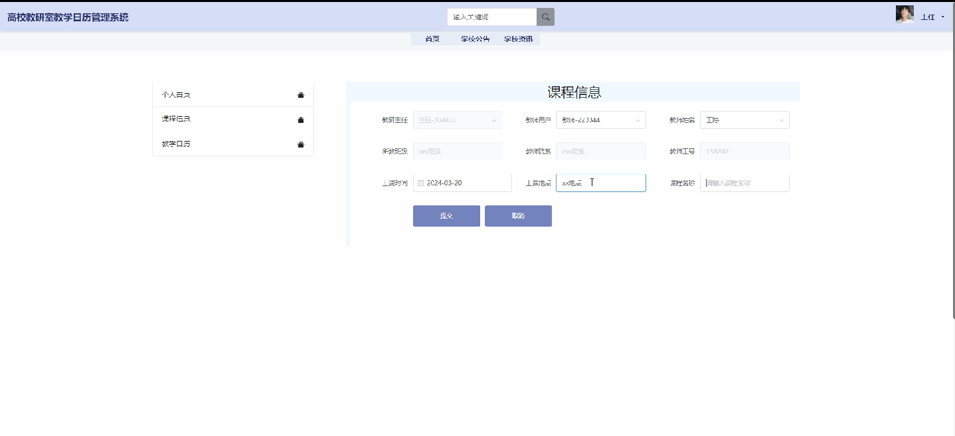The image size is (955, 436).
Task: Click the keyword search input box
Action: (x=491, y=16)
